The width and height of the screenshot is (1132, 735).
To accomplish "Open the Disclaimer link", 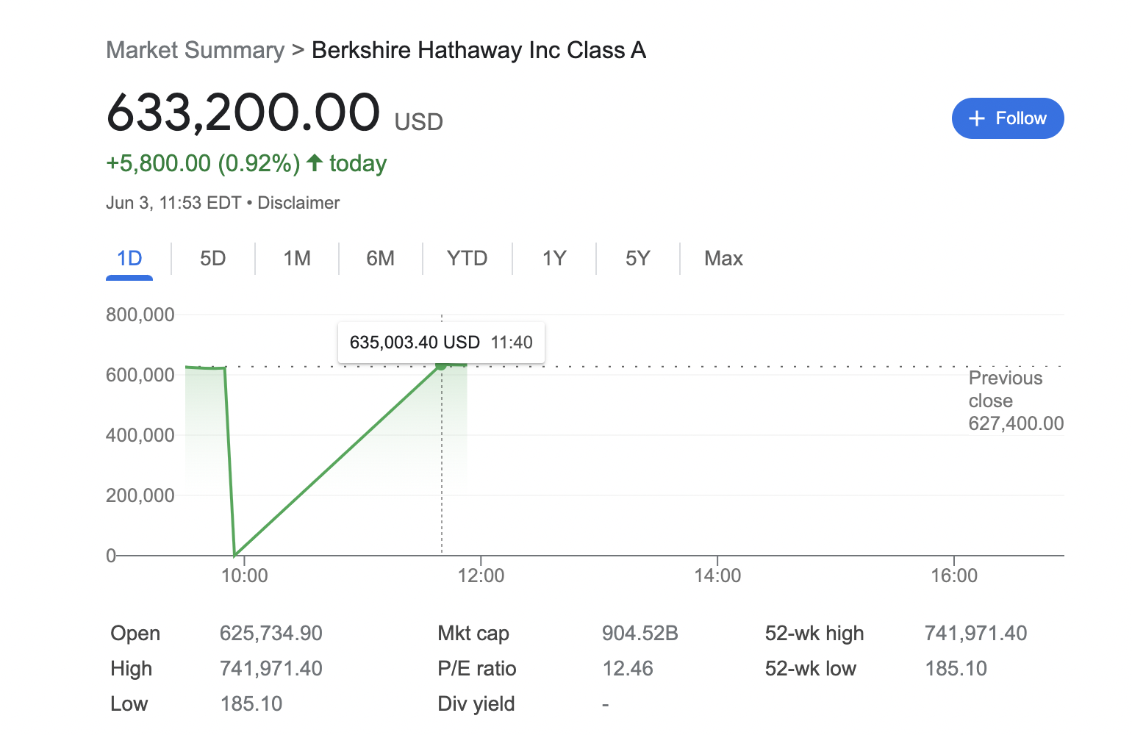I will coord(298,203).
